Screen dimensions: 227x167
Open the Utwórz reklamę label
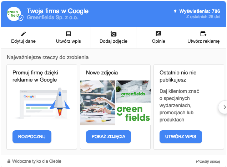click(203, 41)
